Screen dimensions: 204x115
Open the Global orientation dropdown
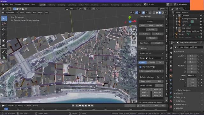[71, 9]
